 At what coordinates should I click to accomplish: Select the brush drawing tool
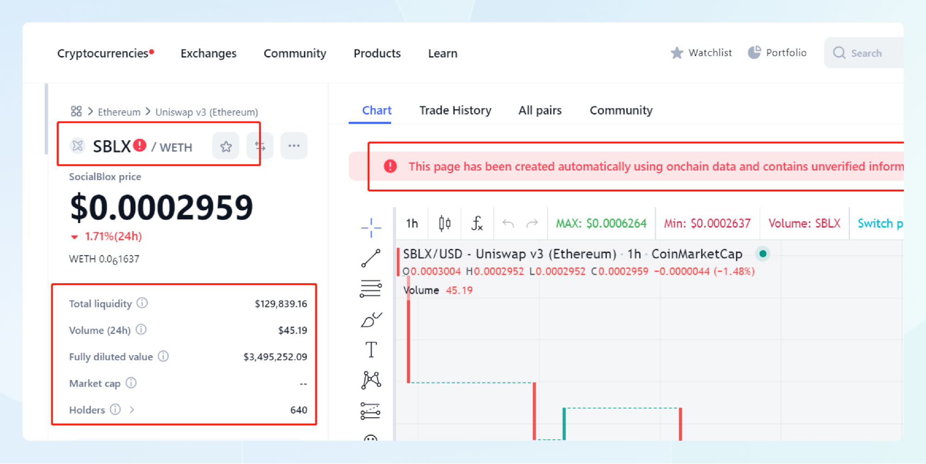371,319
